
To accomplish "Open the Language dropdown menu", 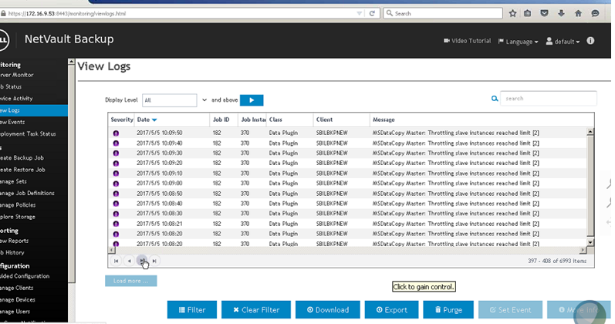I will tap(518, 42).
